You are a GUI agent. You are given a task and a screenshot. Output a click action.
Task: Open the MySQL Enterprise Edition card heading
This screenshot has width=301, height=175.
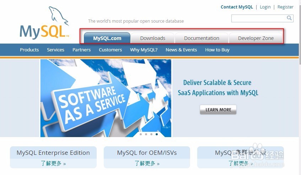[53, 153]
